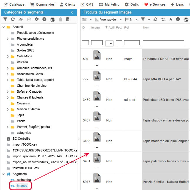Open the Vue rapide dropdown
The height and width of the screenshot is (190, 190).
[121, 20]
